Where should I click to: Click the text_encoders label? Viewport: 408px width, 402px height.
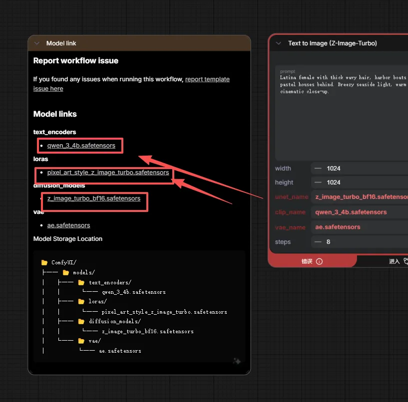point(54,132)
